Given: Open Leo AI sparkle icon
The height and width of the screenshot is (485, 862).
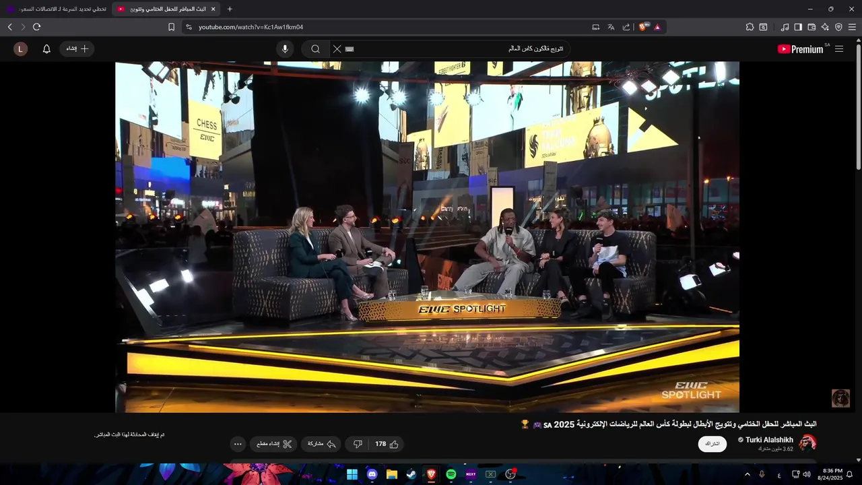Looking at the screenshot, I should point(825,27).
